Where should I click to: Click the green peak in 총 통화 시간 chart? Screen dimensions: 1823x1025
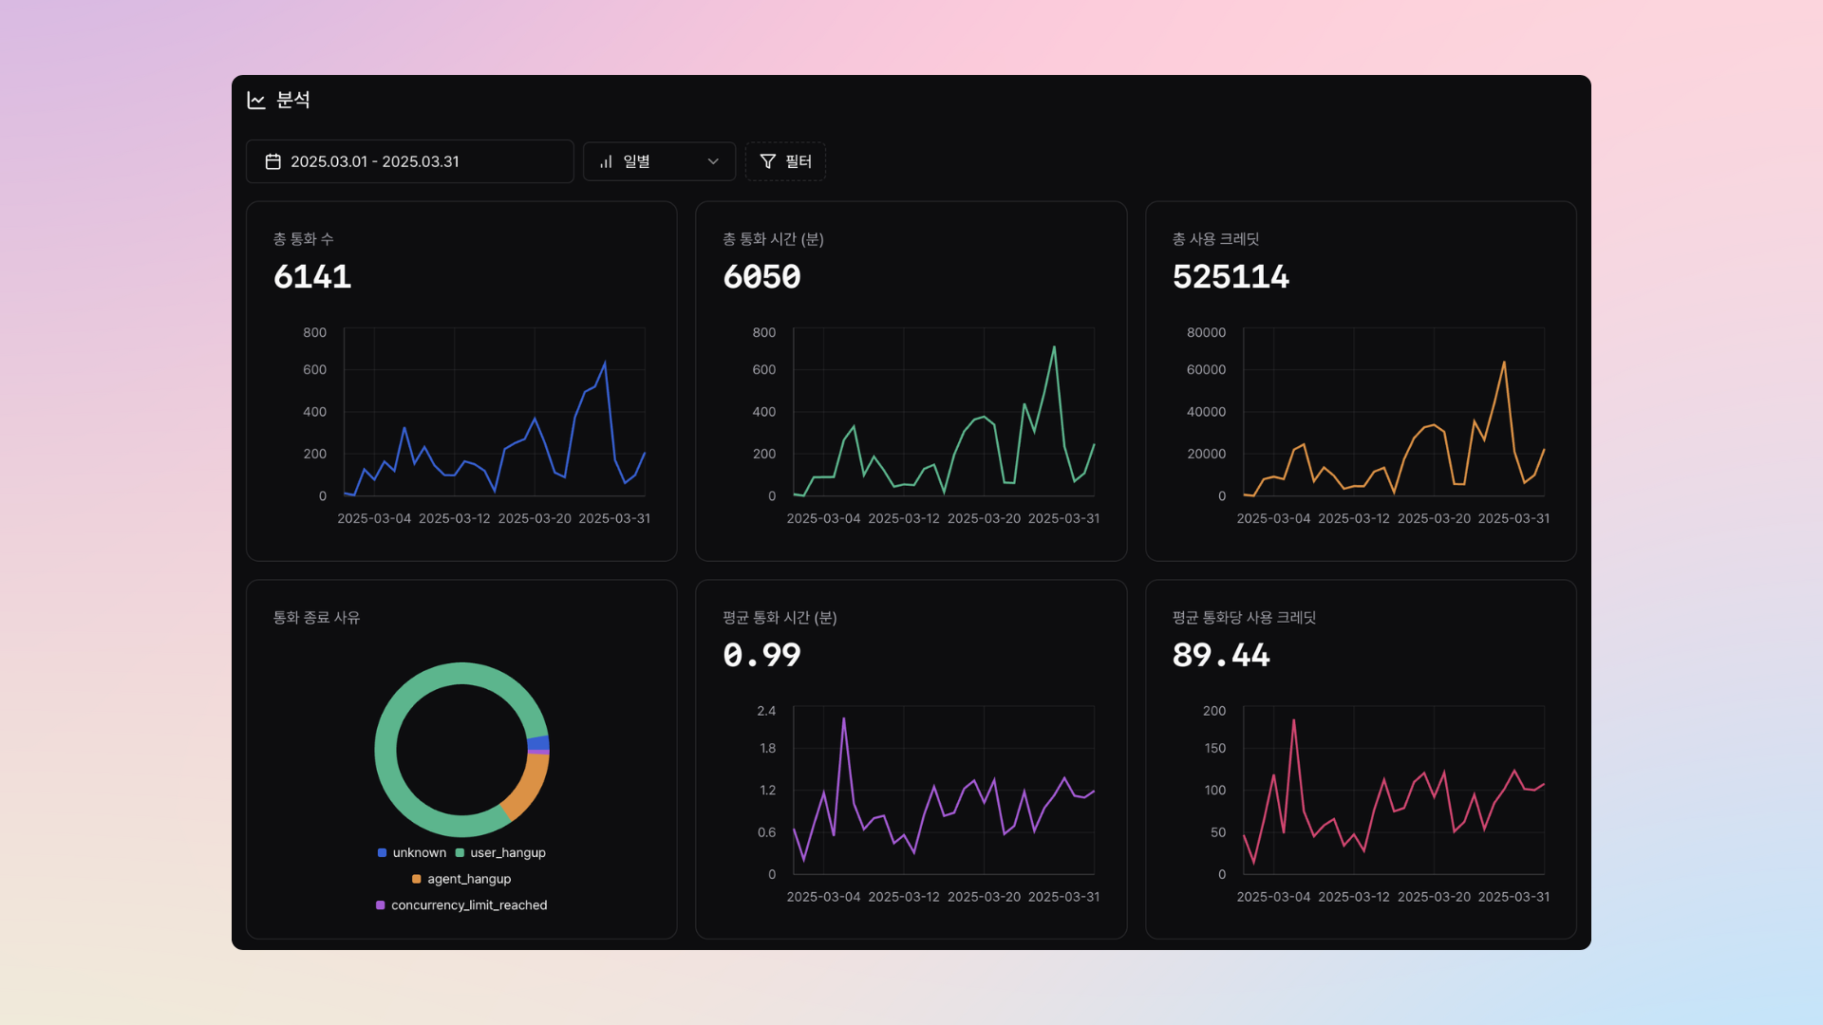[x=1054, y=348]
